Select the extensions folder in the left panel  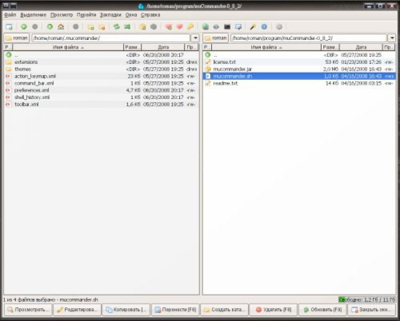pyautogui.click(x=101, y=62)
